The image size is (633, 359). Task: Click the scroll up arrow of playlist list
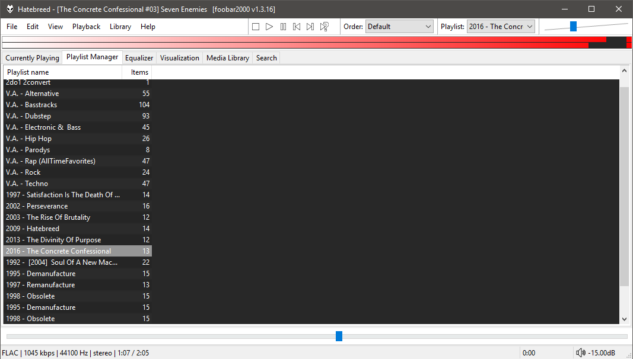pyautogui.click(x=625, y=70)
